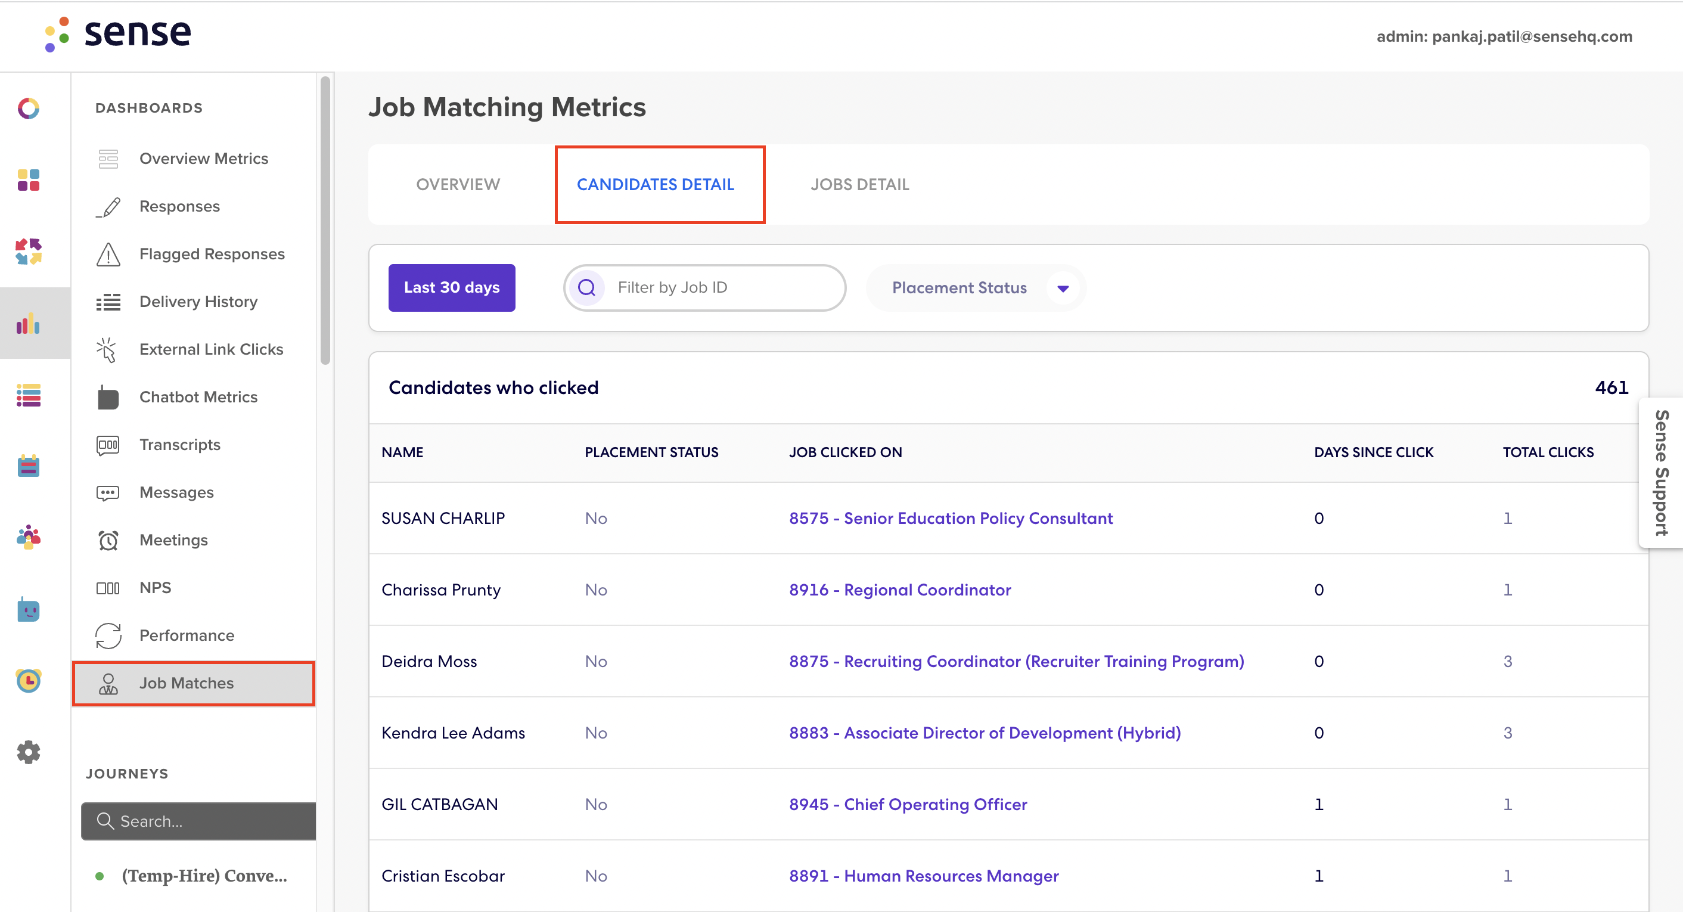
Task: Click the Transcripts icon
Action: [x=108, y=445]
